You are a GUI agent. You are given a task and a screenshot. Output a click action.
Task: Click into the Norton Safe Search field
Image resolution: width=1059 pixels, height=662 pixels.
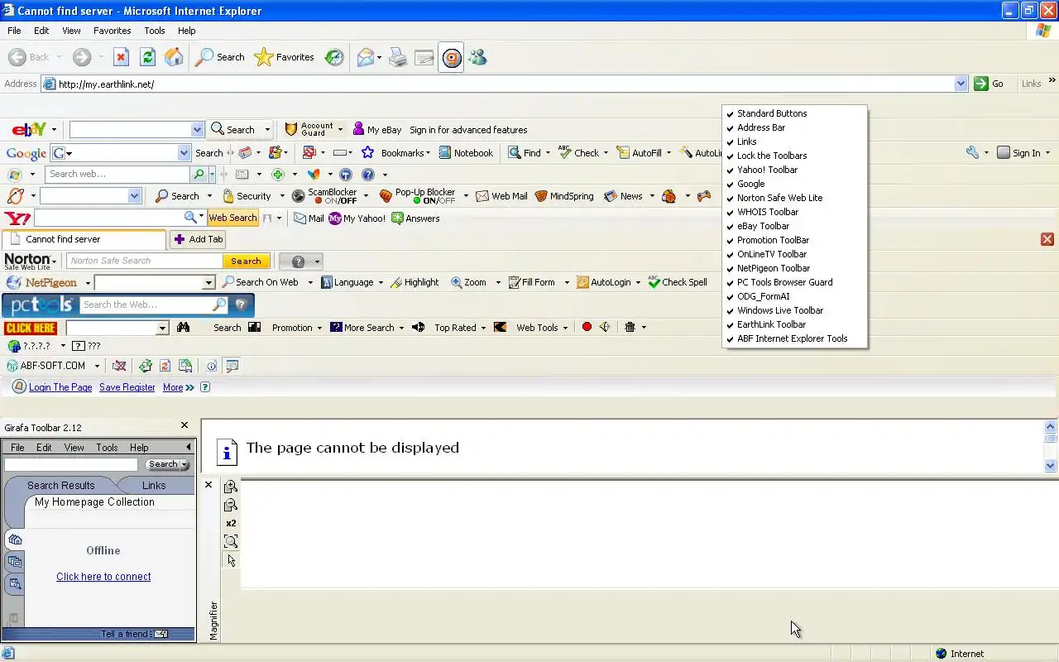[145, 261]
